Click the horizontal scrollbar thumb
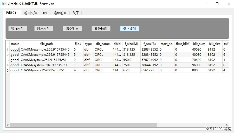Image resolution: width=234 pixels, height=133 pixels. (83, 125)
